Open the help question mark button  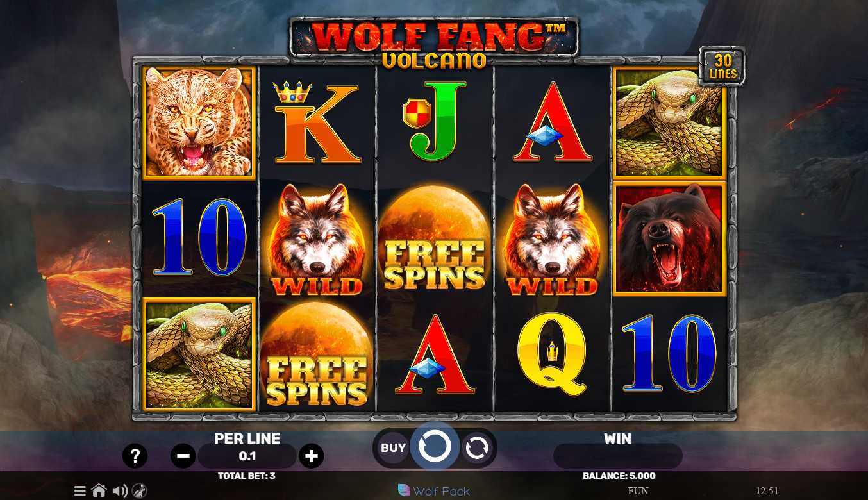pos(135,456)
